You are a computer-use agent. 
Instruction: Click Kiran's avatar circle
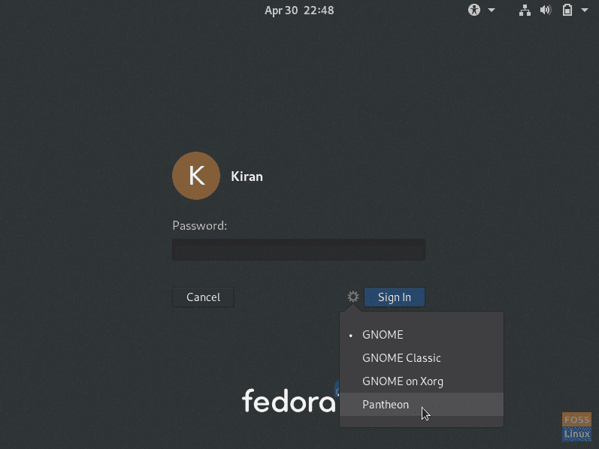196,176
